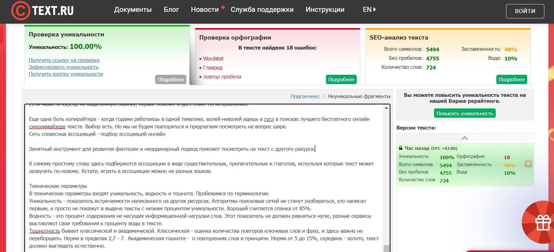Click the text area scrollbar up arrow
The image size is (554, 252).
[386, 108]
